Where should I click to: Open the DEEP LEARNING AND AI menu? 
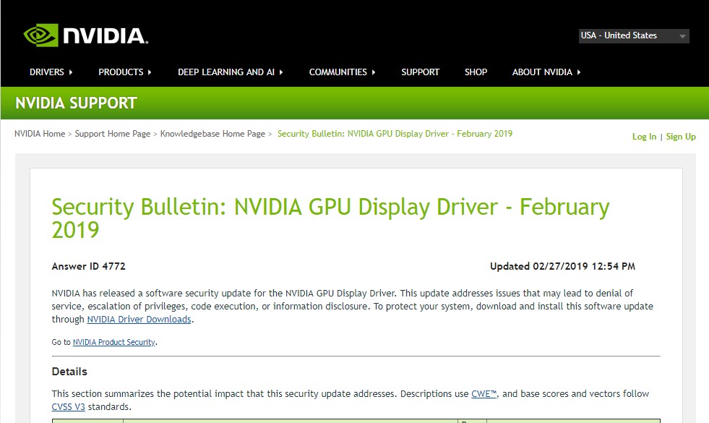226,72
